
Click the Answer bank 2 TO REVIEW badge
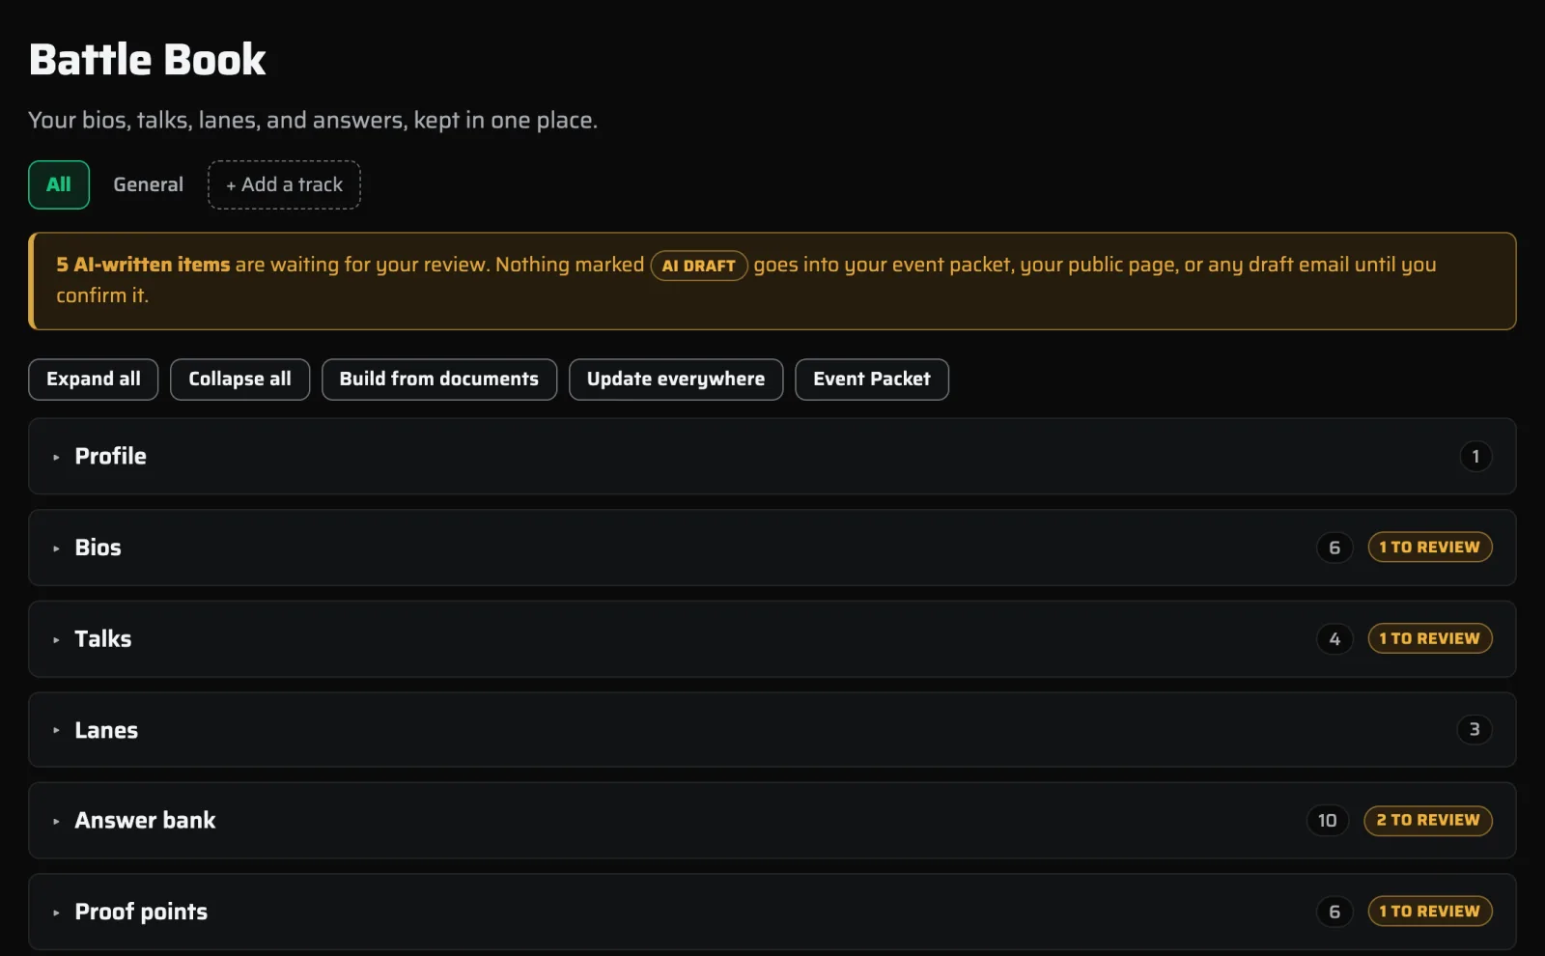click(x=1428, y=820)
